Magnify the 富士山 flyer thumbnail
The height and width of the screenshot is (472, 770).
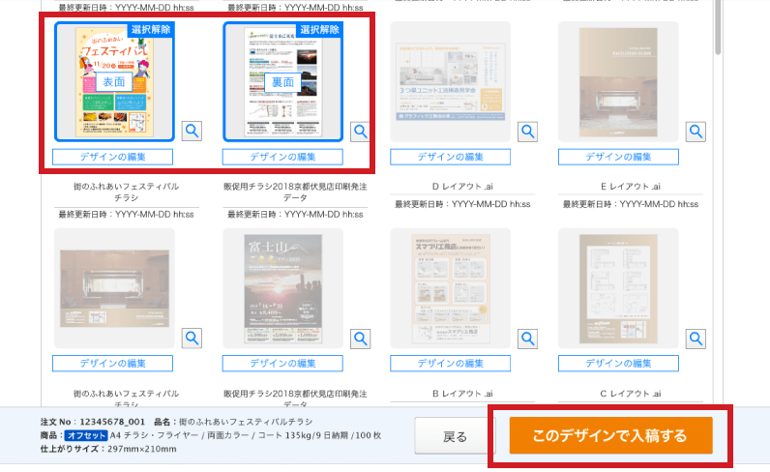pyautogui.click(x=360, y=338)
